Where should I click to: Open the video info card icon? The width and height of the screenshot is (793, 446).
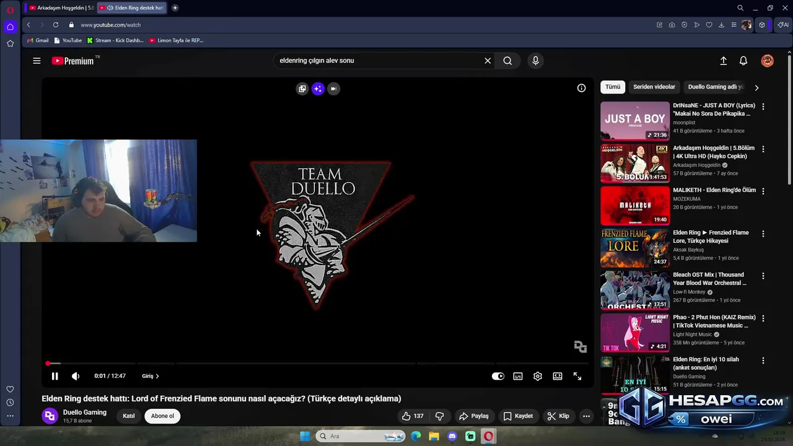pos(581,88)
